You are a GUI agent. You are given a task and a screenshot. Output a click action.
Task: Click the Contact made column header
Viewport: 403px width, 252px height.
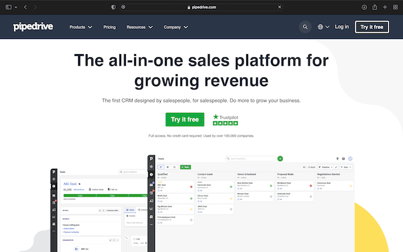click(x=205, y=174)
